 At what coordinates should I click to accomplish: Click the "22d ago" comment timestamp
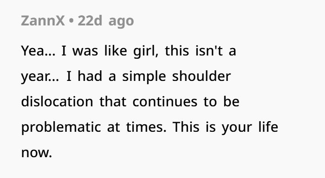click(106, 21)
